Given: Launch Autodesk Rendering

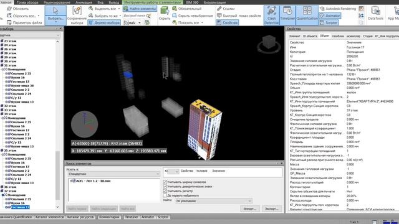Looking at the screenshot, I should click(x=338, y=9).
